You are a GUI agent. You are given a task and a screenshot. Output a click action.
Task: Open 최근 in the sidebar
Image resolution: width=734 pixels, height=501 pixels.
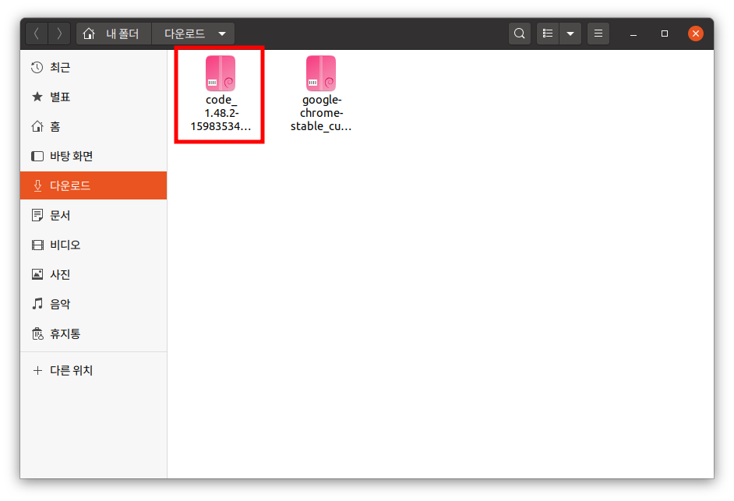point(94,68)
